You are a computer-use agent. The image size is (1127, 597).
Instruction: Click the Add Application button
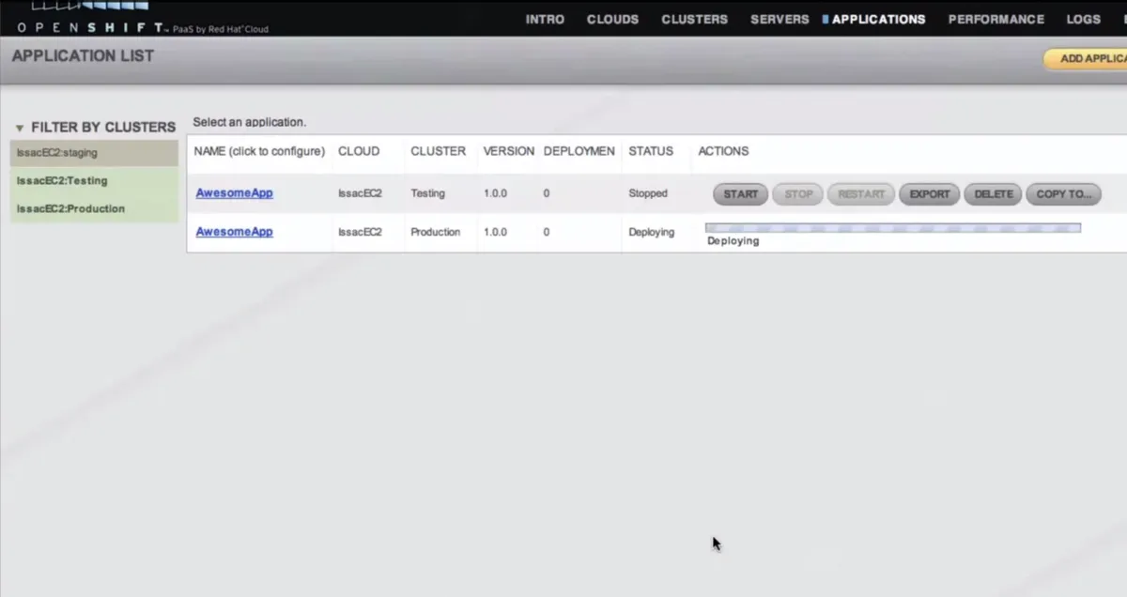[1088, 58]
